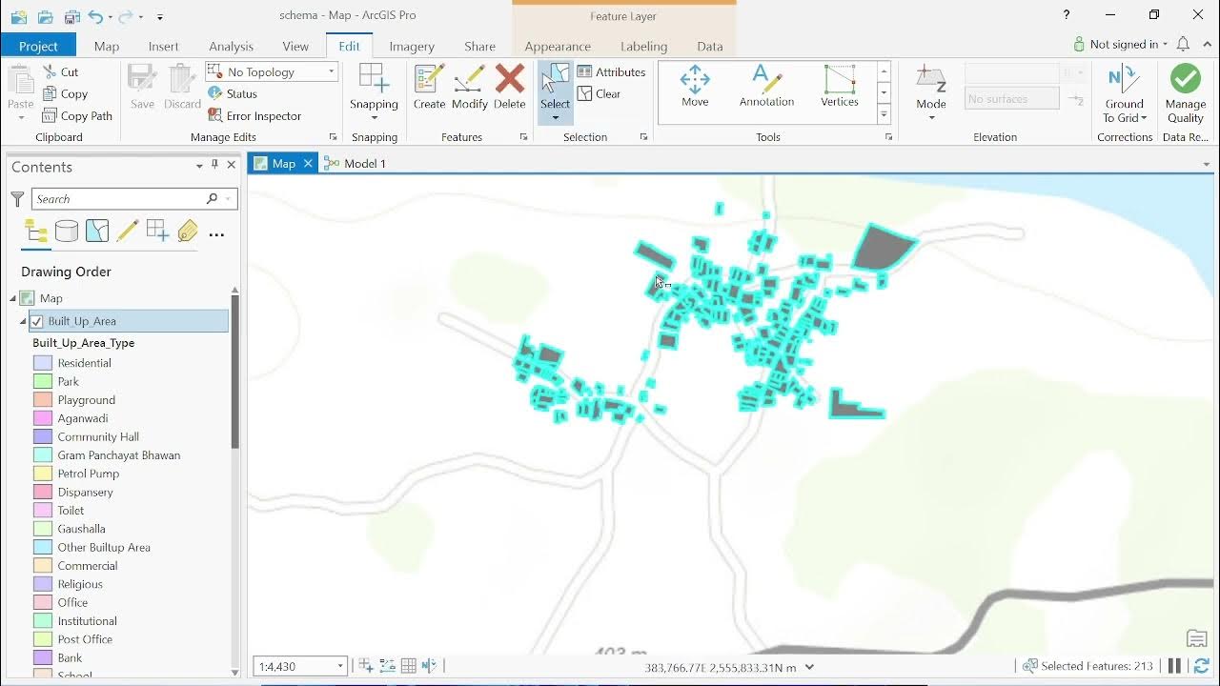Click the Copy button in Clipboard
Screen dimensions: 1220x686
coord(65,93)
